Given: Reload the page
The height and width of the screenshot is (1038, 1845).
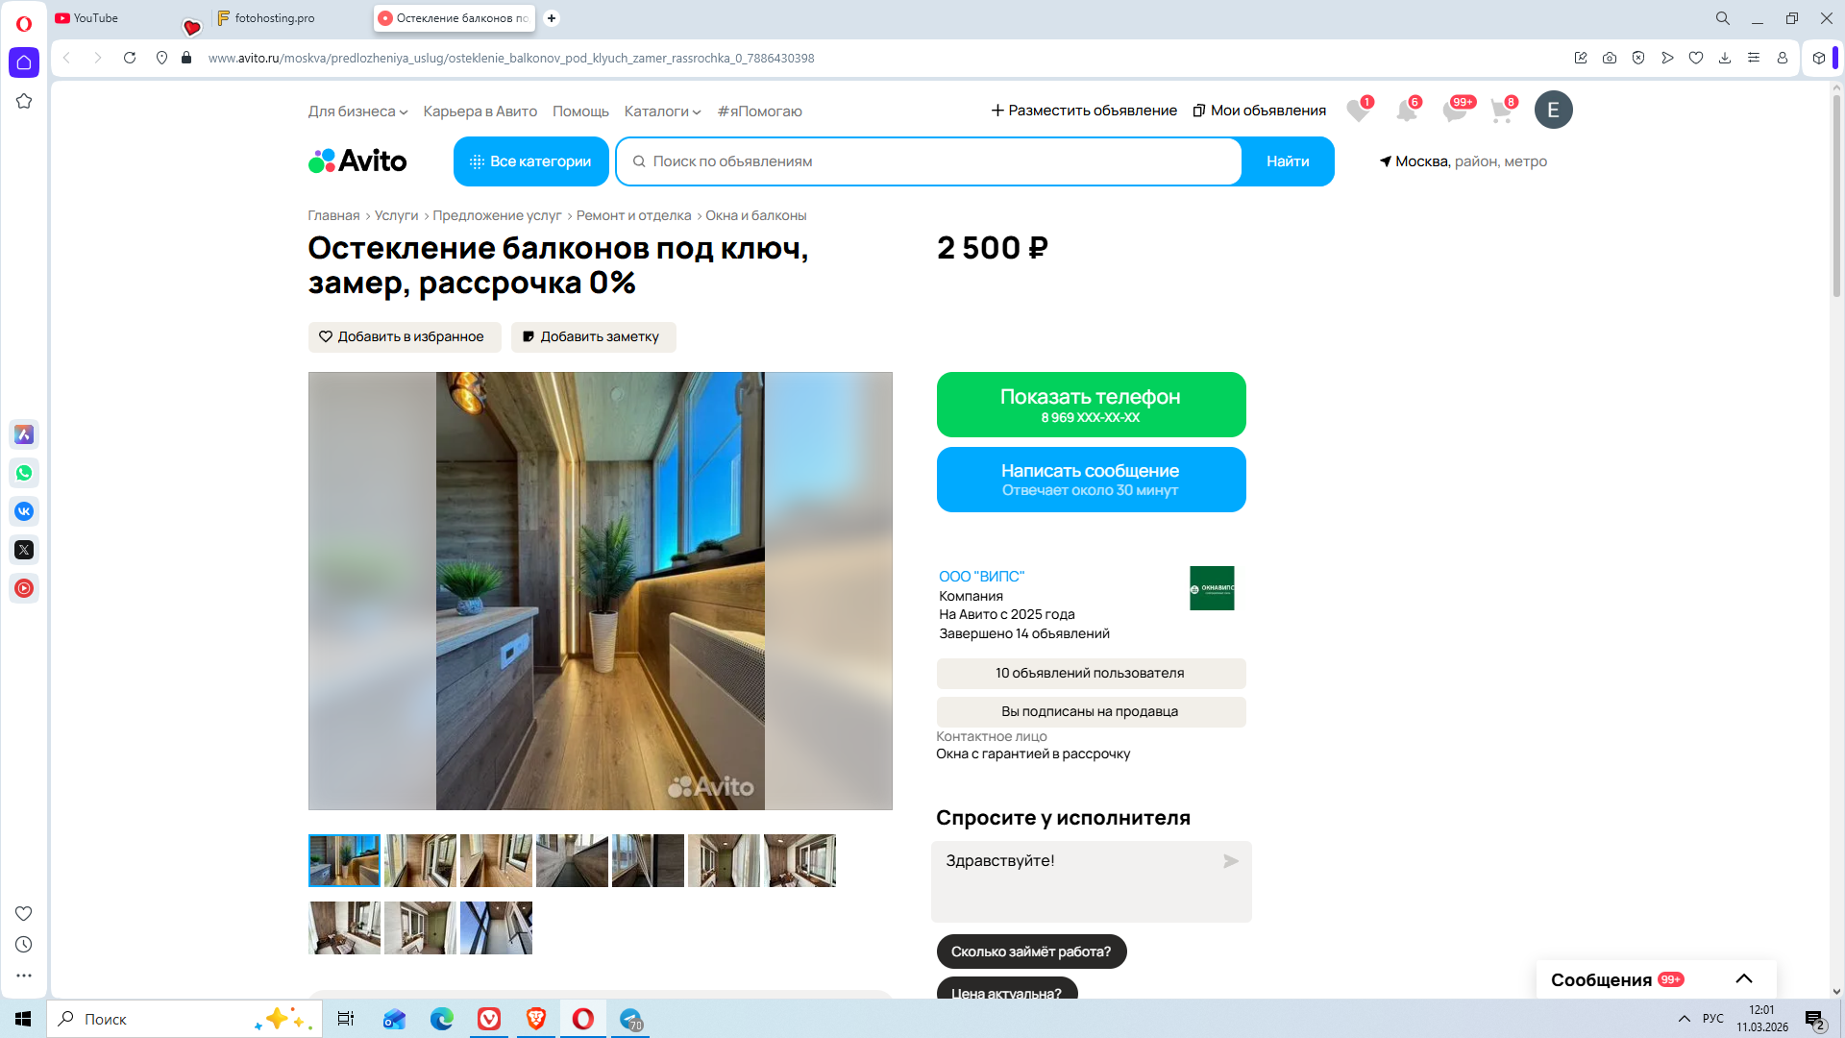Looking at the screenshot, I should (x=130, y=58).
